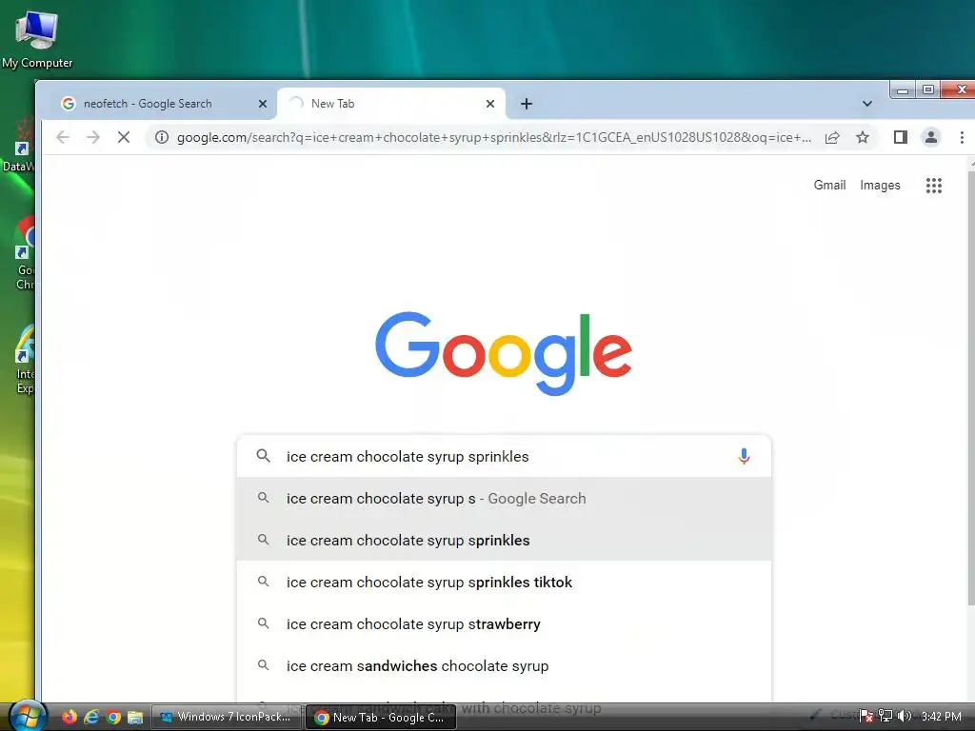Click the search box text field
This screenshot has width=975, height=731.
[x=504, y=456]
